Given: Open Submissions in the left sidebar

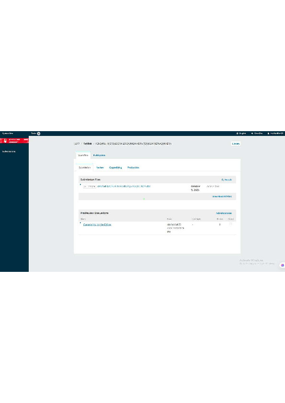Looking at the screenshot, I should pyautogui.click(x=9, y=151).
